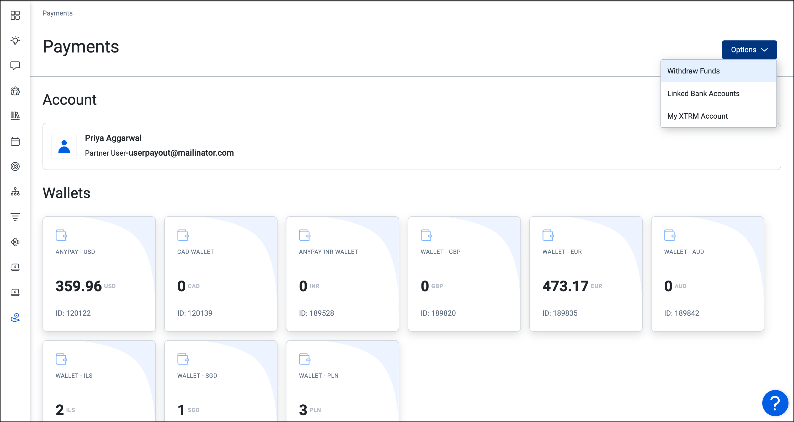794x422 pixels.
Task: Select My XTRM Account menu item
Action: (718, 116)
